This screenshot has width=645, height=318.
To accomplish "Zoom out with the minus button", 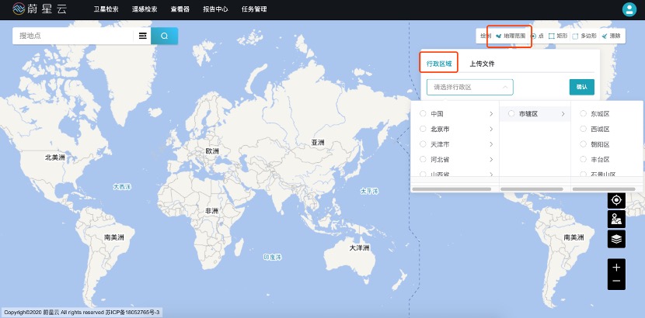I will (x=616, y=281).
